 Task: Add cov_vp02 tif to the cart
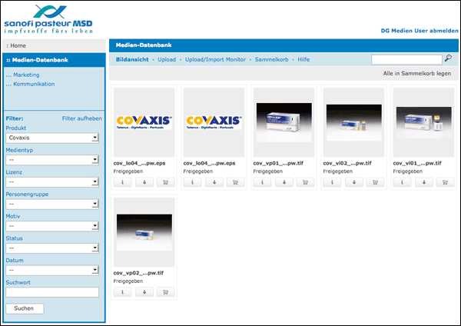pos(166,292)
